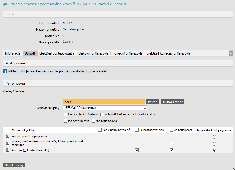Click the user icon beside Anežka

click(7, 150)
